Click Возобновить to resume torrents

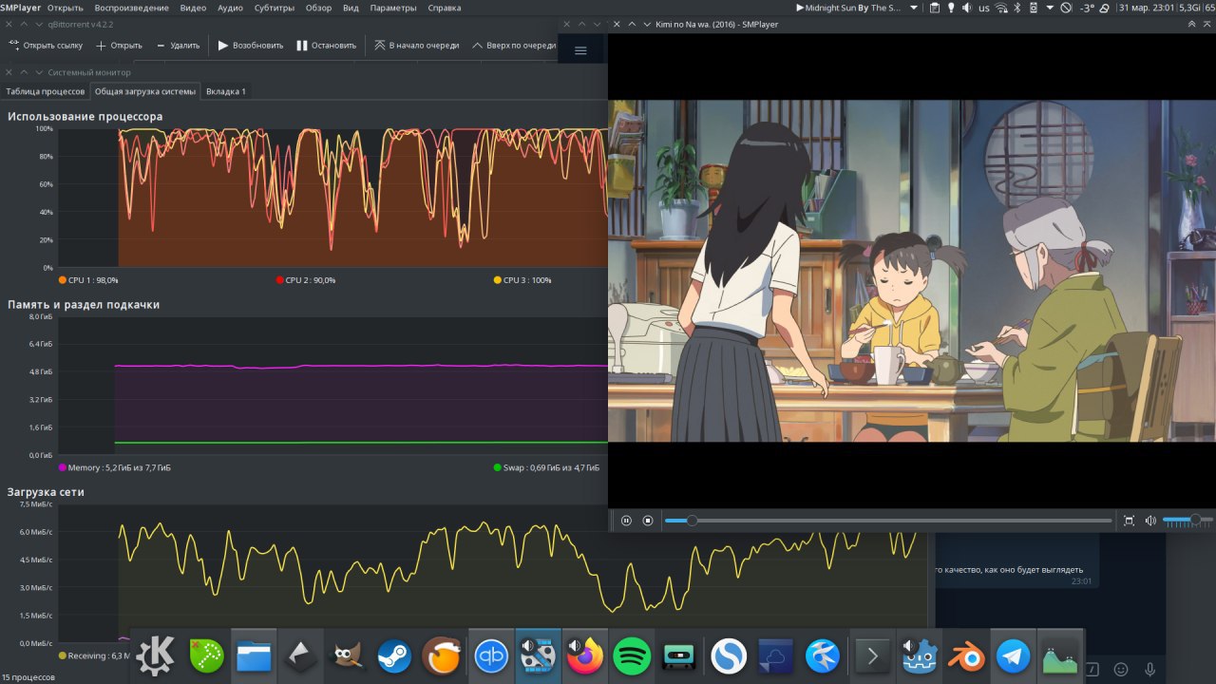coord(250,45)
